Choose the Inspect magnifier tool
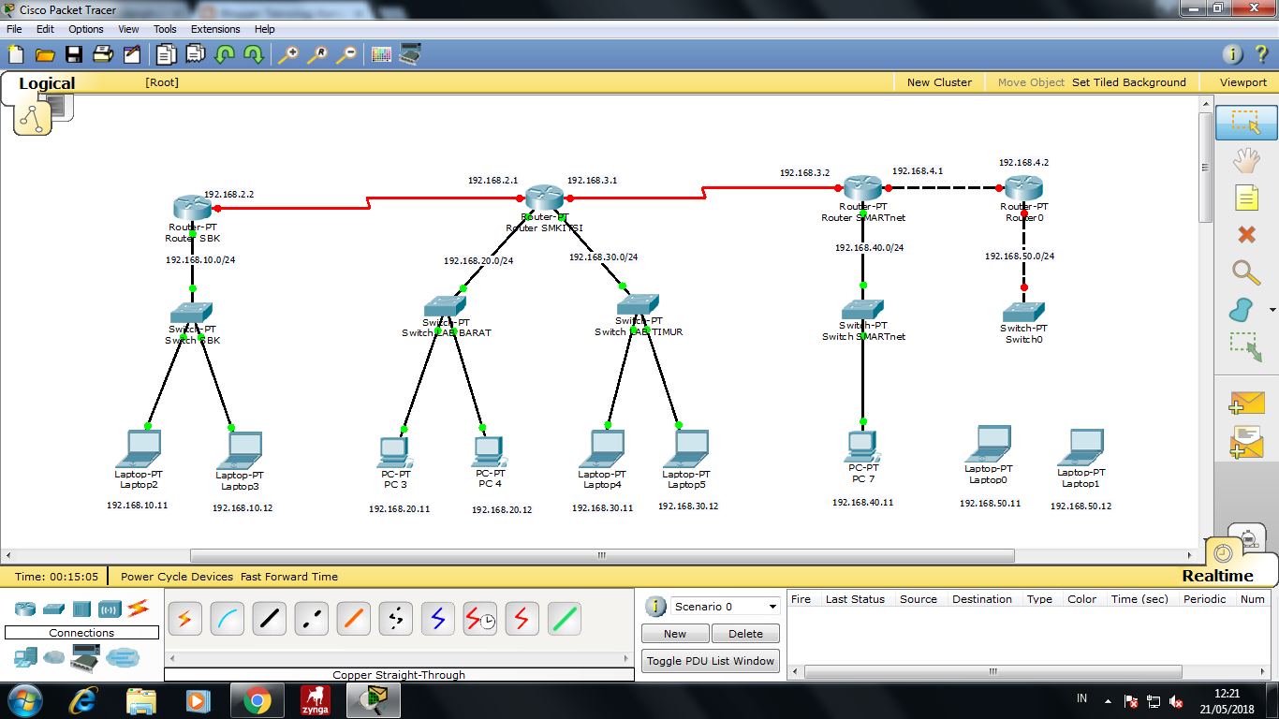 click(1248, 272)
